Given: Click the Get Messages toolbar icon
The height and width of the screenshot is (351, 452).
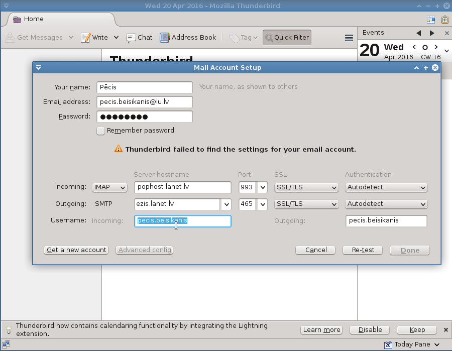Looking at the screenshot, I should click(10, 38).
